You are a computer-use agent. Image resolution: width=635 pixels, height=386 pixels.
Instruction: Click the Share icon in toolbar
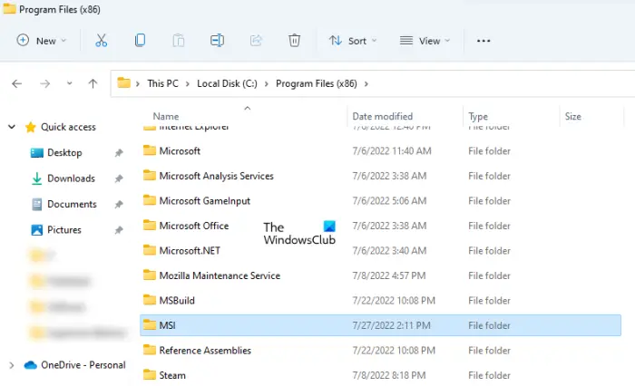pyautogui.click(x=256, y=41)
